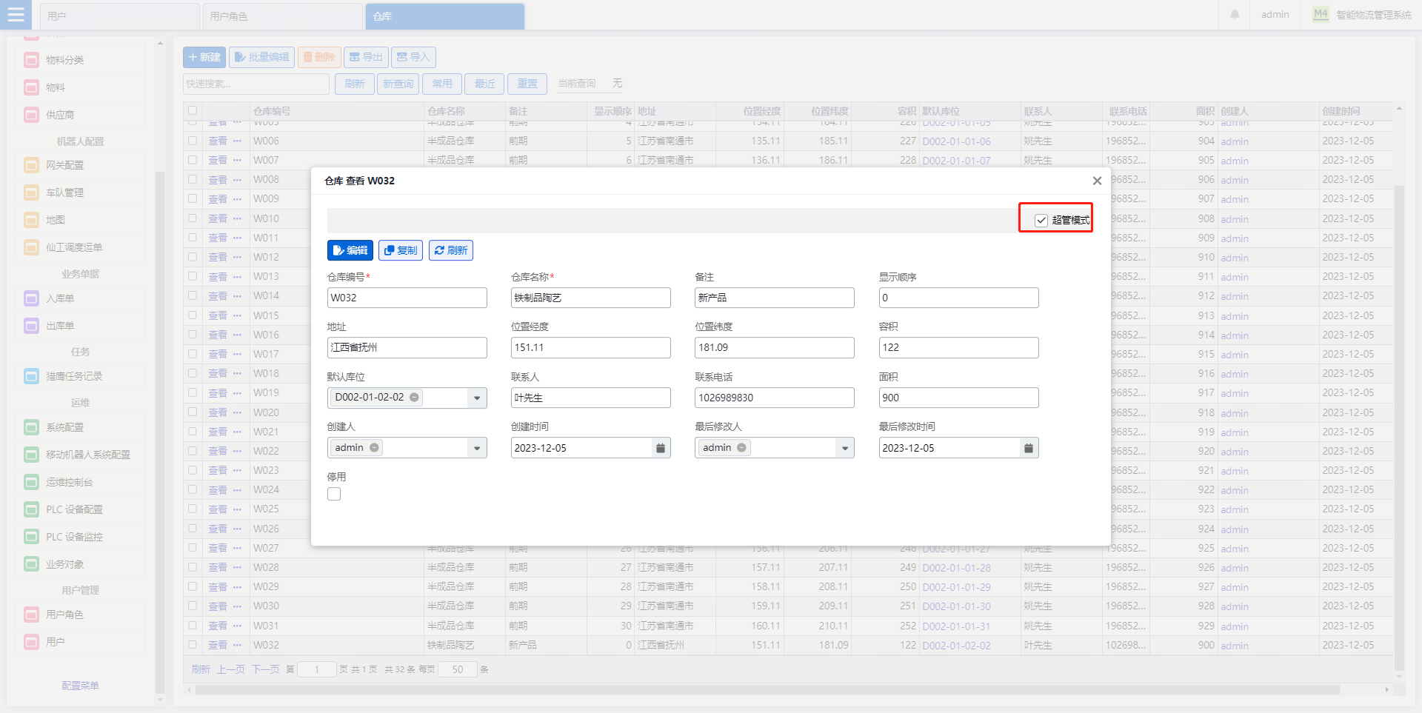Click the blue 编辑 button in dialog
Screen dimensions: 1422x713
(x=350, y=250)
